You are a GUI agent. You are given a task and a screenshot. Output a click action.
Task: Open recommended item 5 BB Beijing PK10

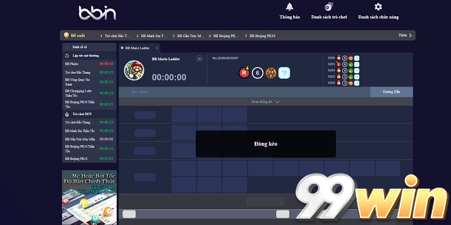tap(260, 36)
